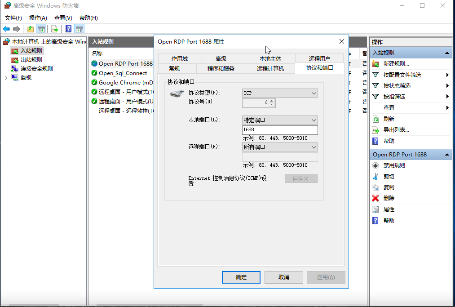Switch to the 程序和服务 tab
Viewport: 455px width, 307px height.
[221, 68]
